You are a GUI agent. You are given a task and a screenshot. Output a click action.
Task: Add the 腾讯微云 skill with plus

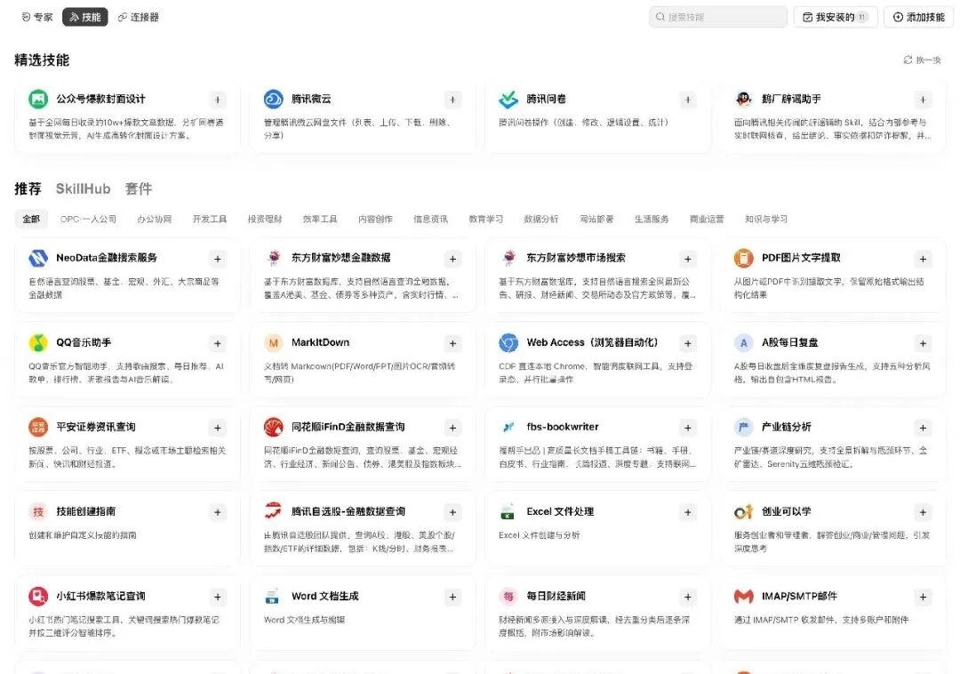point(452,100)
